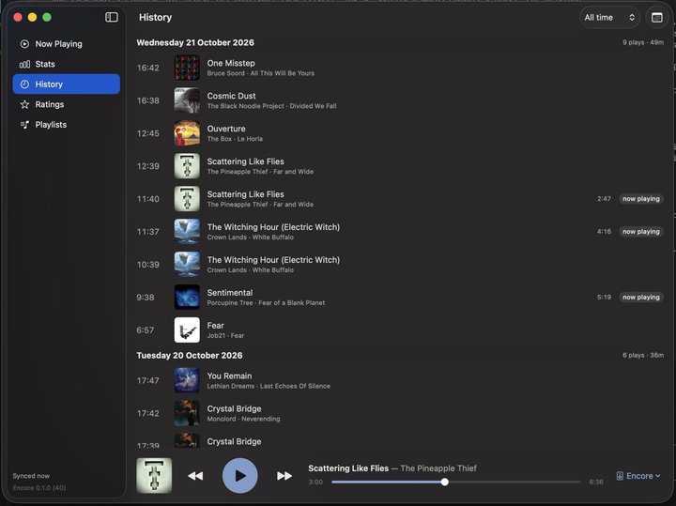Click the Now Playing play-circle icon
676x506 pixels.
pos(24,44)
